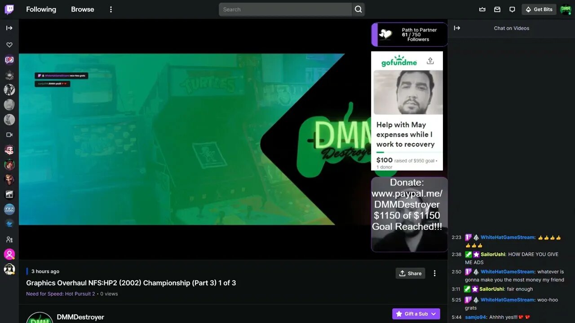
Task: Click the Donate PayPal goal panel
Action: pyautogui.click(x=409, y=214)
